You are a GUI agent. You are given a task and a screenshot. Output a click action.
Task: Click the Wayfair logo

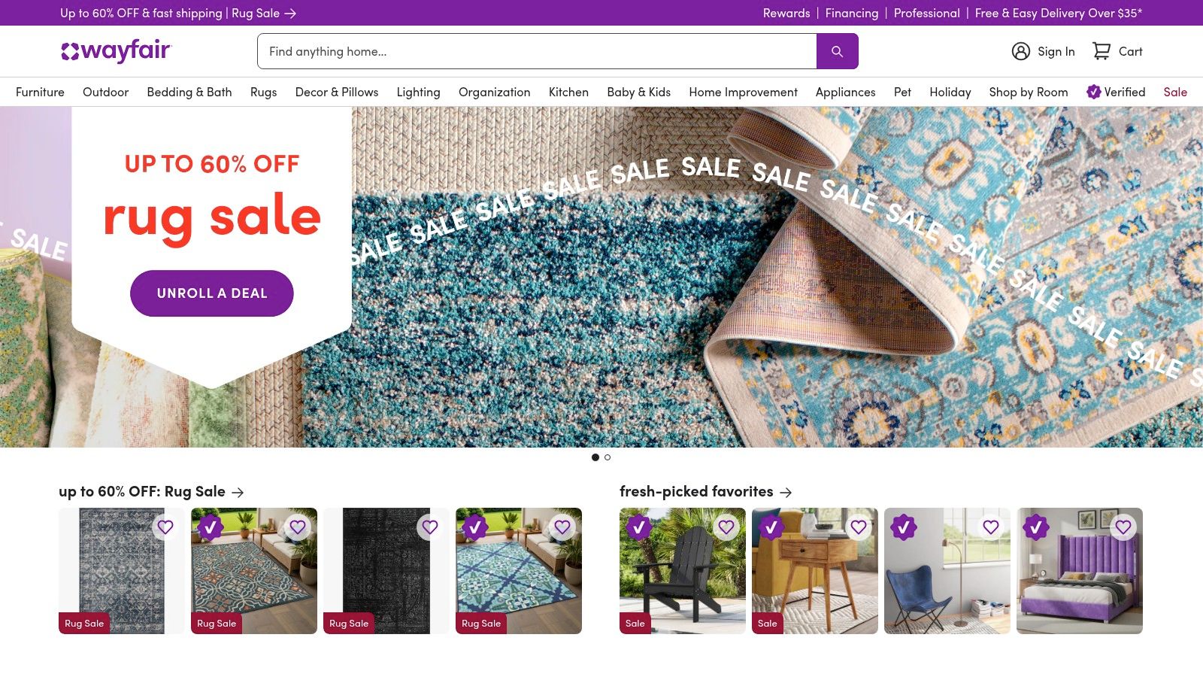(115, 51)
